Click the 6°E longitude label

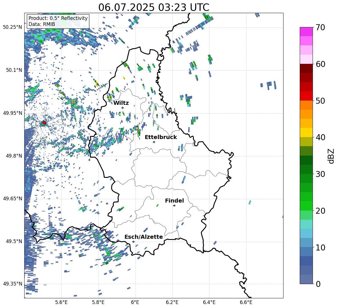click(135, 302)
